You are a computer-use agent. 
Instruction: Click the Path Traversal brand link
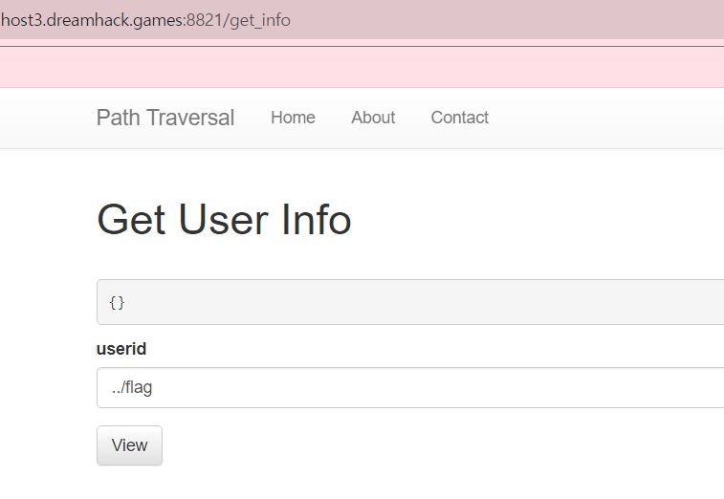165,118
